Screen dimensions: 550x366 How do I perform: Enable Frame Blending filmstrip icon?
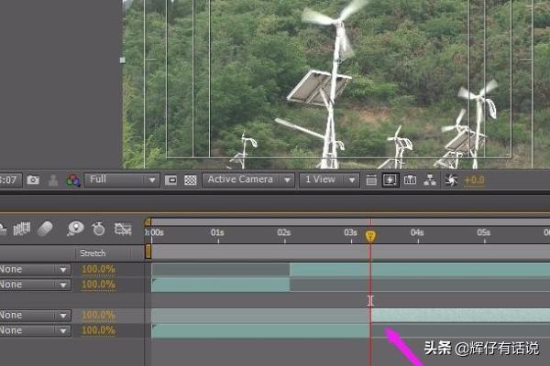[x=21, y=229]
